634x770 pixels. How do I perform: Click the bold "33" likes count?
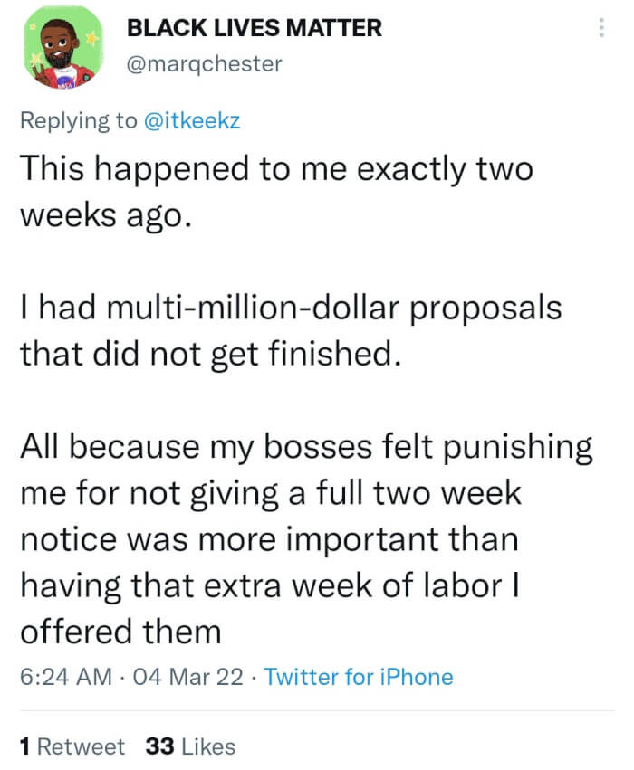pos(160,746)
